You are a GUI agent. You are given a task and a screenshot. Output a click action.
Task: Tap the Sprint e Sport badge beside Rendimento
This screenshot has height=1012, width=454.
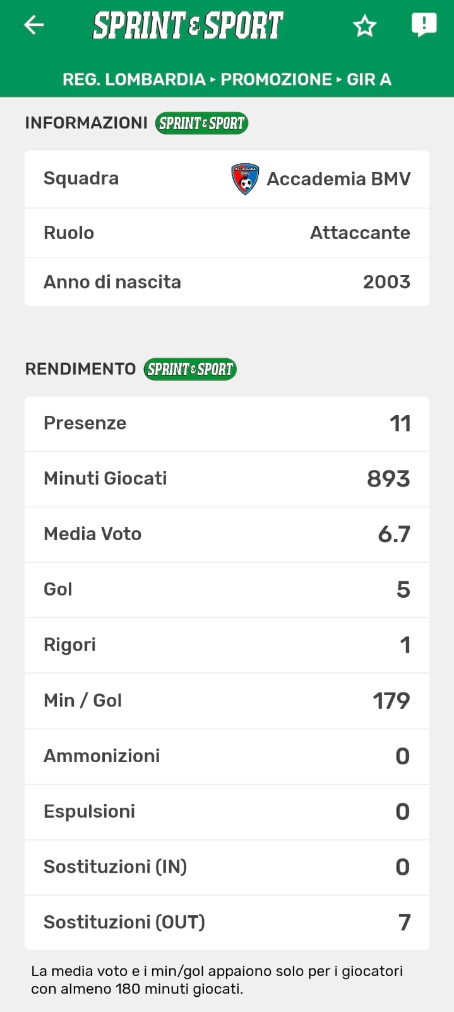[190, 369]
